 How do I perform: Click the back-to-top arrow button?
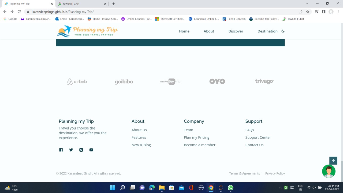(333, 160)
